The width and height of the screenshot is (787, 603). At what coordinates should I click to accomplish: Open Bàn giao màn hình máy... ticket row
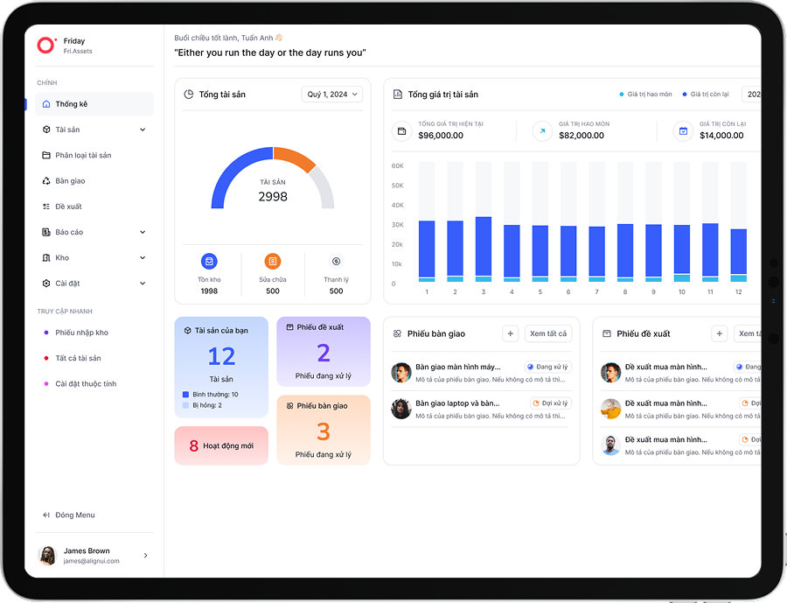(x=481, y=373)
